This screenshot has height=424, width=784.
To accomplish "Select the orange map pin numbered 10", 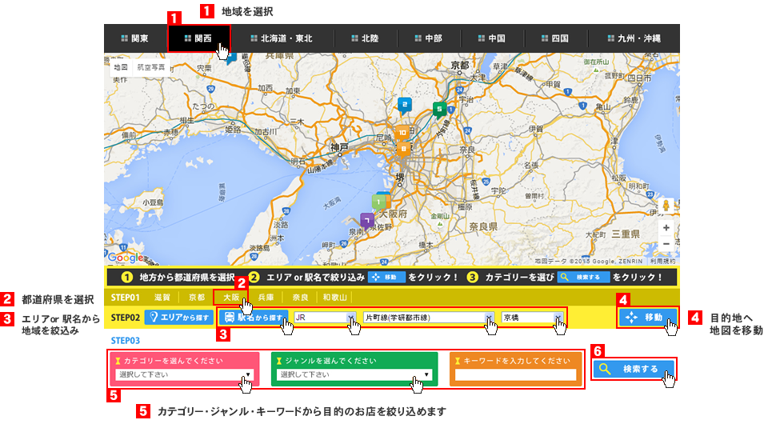I will coord(402,133).
